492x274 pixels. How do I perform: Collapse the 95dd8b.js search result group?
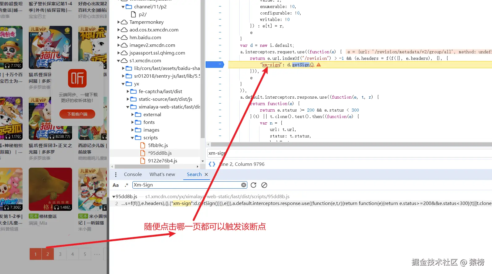[x=114, y=196]
